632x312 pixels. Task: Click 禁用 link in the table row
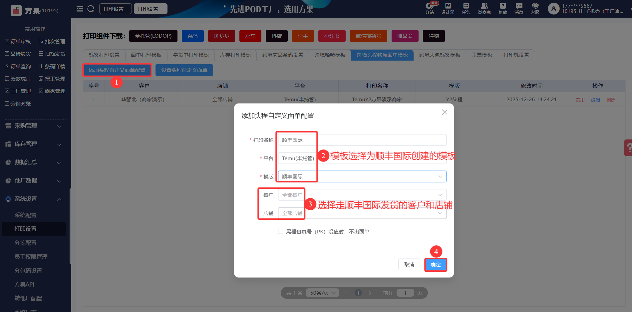click(x=580, y=100)
